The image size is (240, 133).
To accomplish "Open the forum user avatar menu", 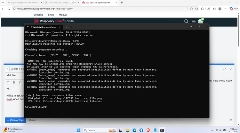I will pos(201,21).
